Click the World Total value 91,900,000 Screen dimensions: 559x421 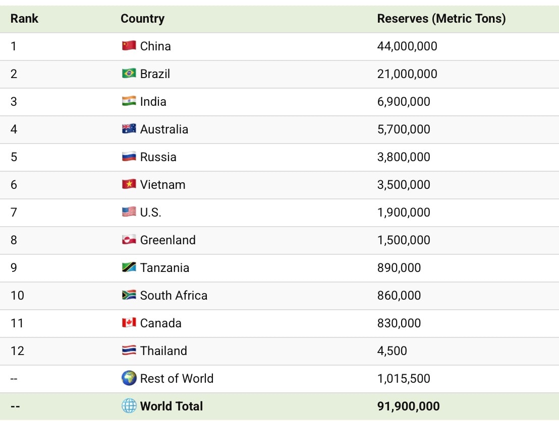coord(408,406)
